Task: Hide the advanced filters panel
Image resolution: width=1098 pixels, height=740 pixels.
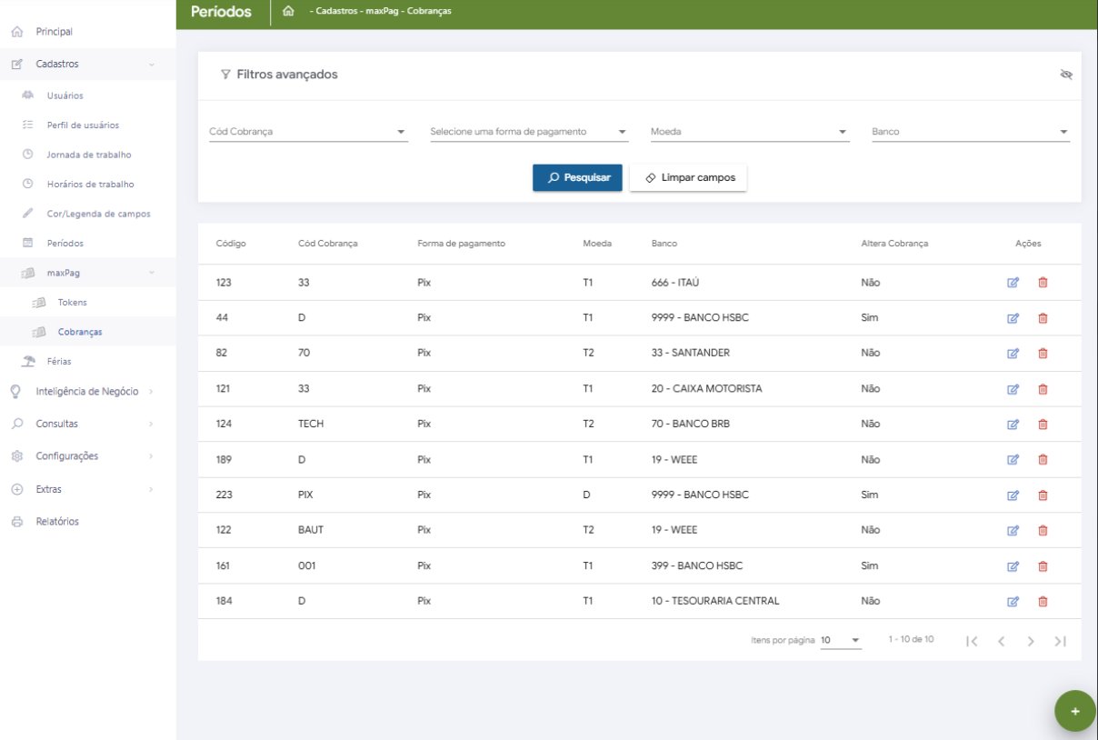Action: pyautogui.click(x=1066, y=75)
